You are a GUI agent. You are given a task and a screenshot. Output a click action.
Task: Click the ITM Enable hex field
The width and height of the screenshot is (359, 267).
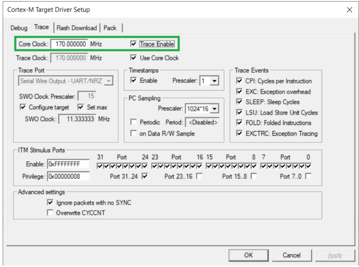point(68,164)
